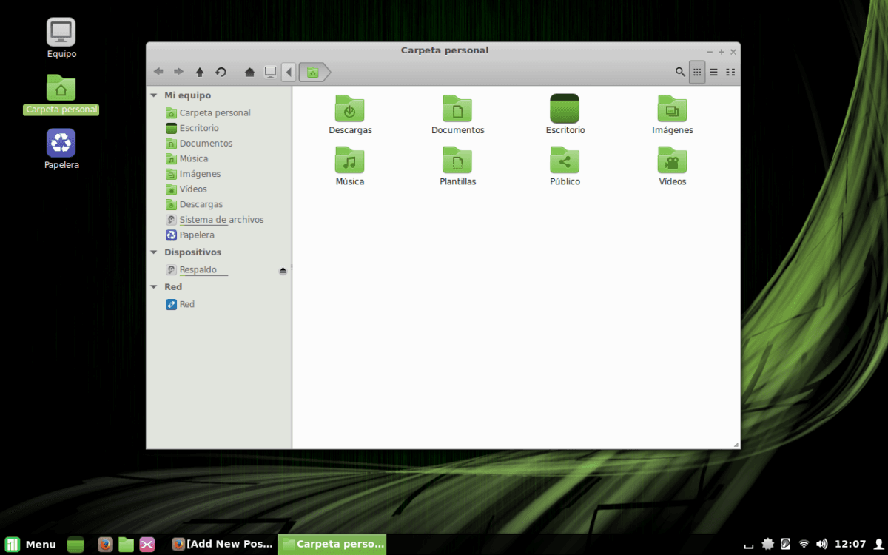888x555 pixels.
Task: Open the Mint Menu
Action: coord(30,544)
